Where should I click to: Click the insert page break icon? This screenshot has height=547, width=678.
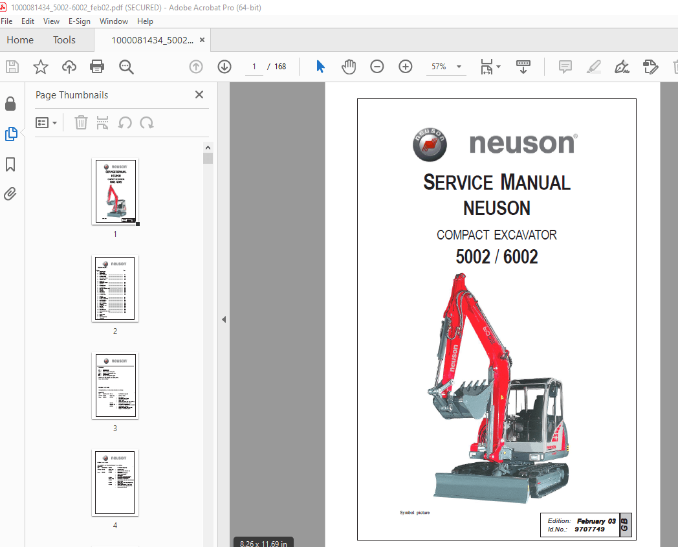[102, 123]
